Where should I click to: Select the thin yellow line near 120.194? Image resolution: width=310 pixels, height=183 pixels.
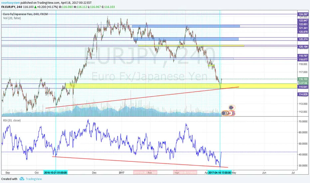[x=191, y=46]
